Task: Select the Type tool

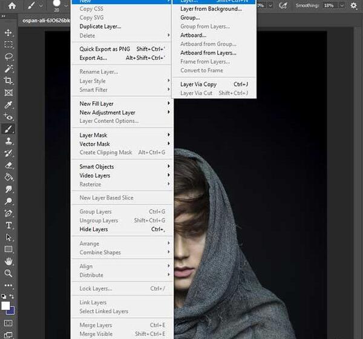Action: click(x=8, y=225)
